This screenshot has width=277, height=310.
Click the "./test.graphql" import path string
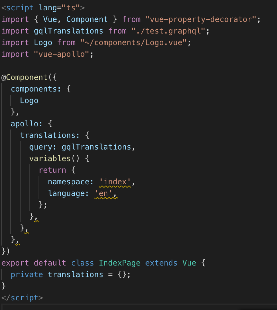(168, 31)
